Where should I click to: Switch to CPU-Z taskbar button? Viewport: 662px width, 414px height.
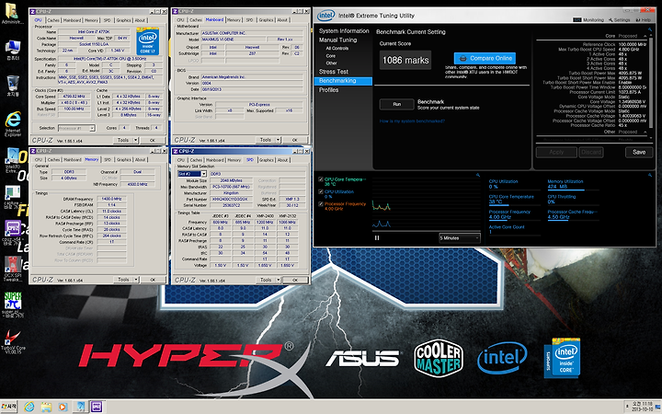[x=97, y=407]
